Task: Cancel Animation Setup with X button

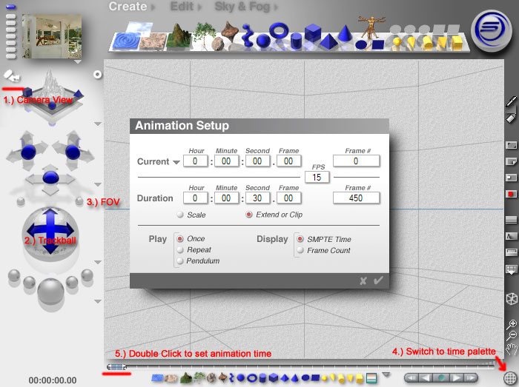Action: tap(363, 280)
